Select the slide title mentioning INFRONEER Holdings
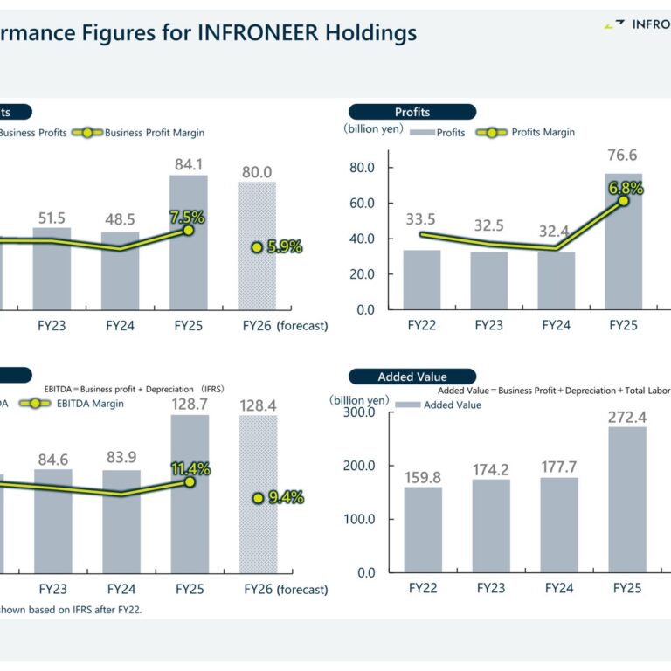Image resolution: width=671 pixels, height=671 pixels. click(x=209, y=33)
